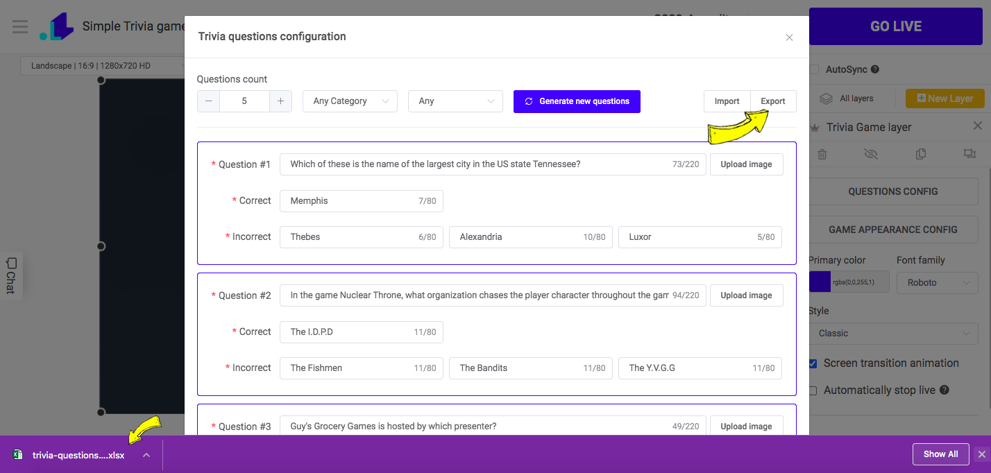The image size is (991, 473).
Task: Delete the Trivia Game layer with trash icon
Action: point(822,154)
